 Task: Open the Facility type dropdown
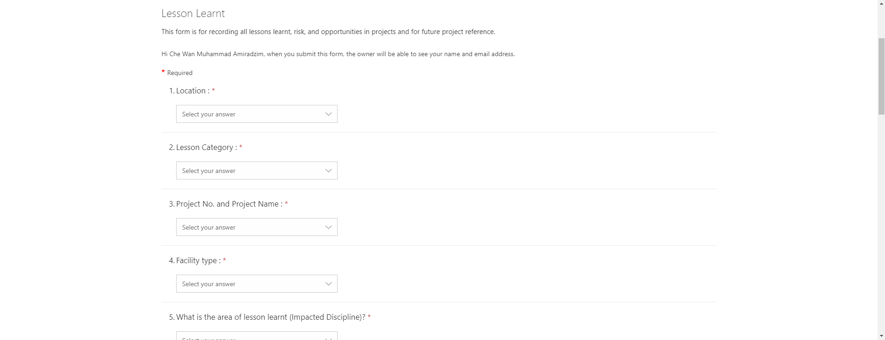256,283
